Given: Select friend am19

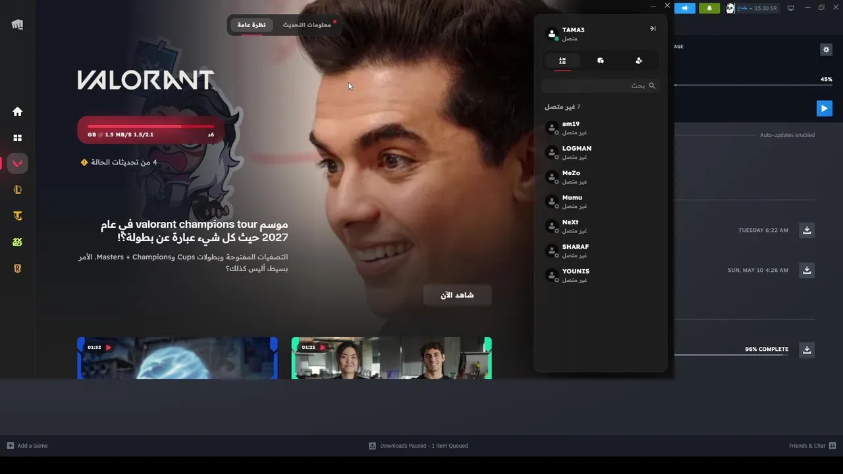Looking at the screenshot, I should click(601, 128).
